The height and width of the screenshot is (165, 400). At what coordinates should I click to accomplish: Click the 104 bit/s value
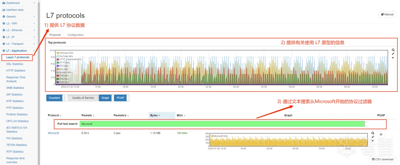point(182,133)
